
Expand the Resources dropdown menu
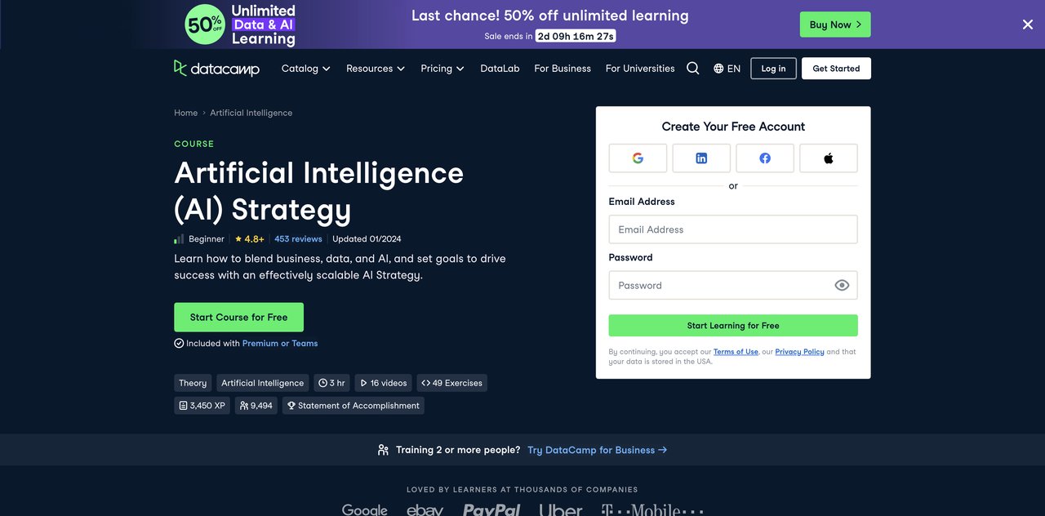(x=376, y=69)
